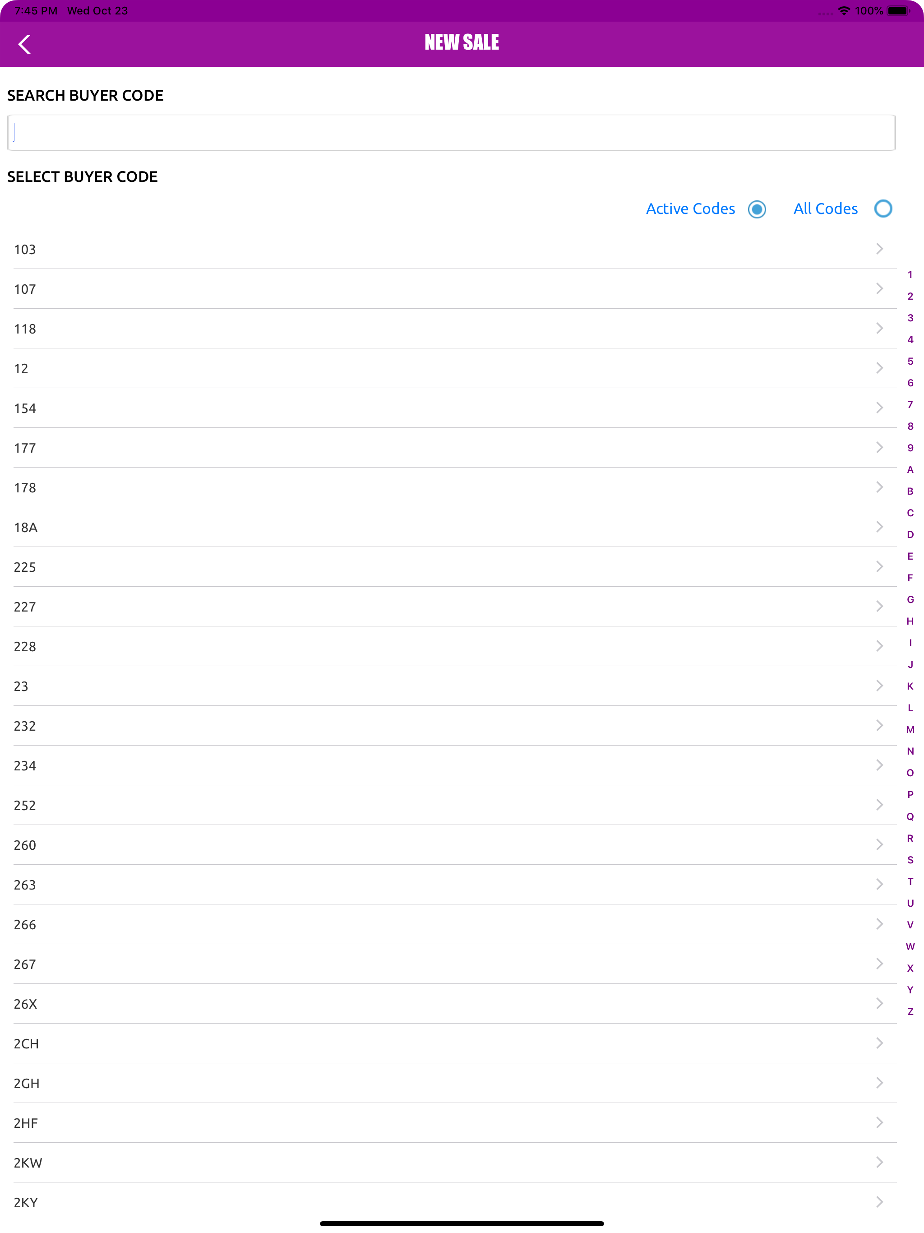924x1233 pixels.
Task: Jump to letter A in side index
Action: tap(910, 469)
